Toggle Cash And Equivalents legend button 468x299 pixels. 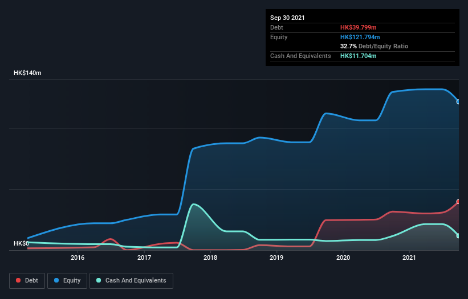click(131, 281)
